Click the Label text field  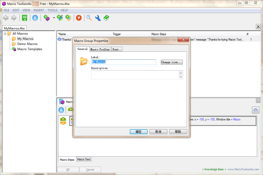[124, 62]
